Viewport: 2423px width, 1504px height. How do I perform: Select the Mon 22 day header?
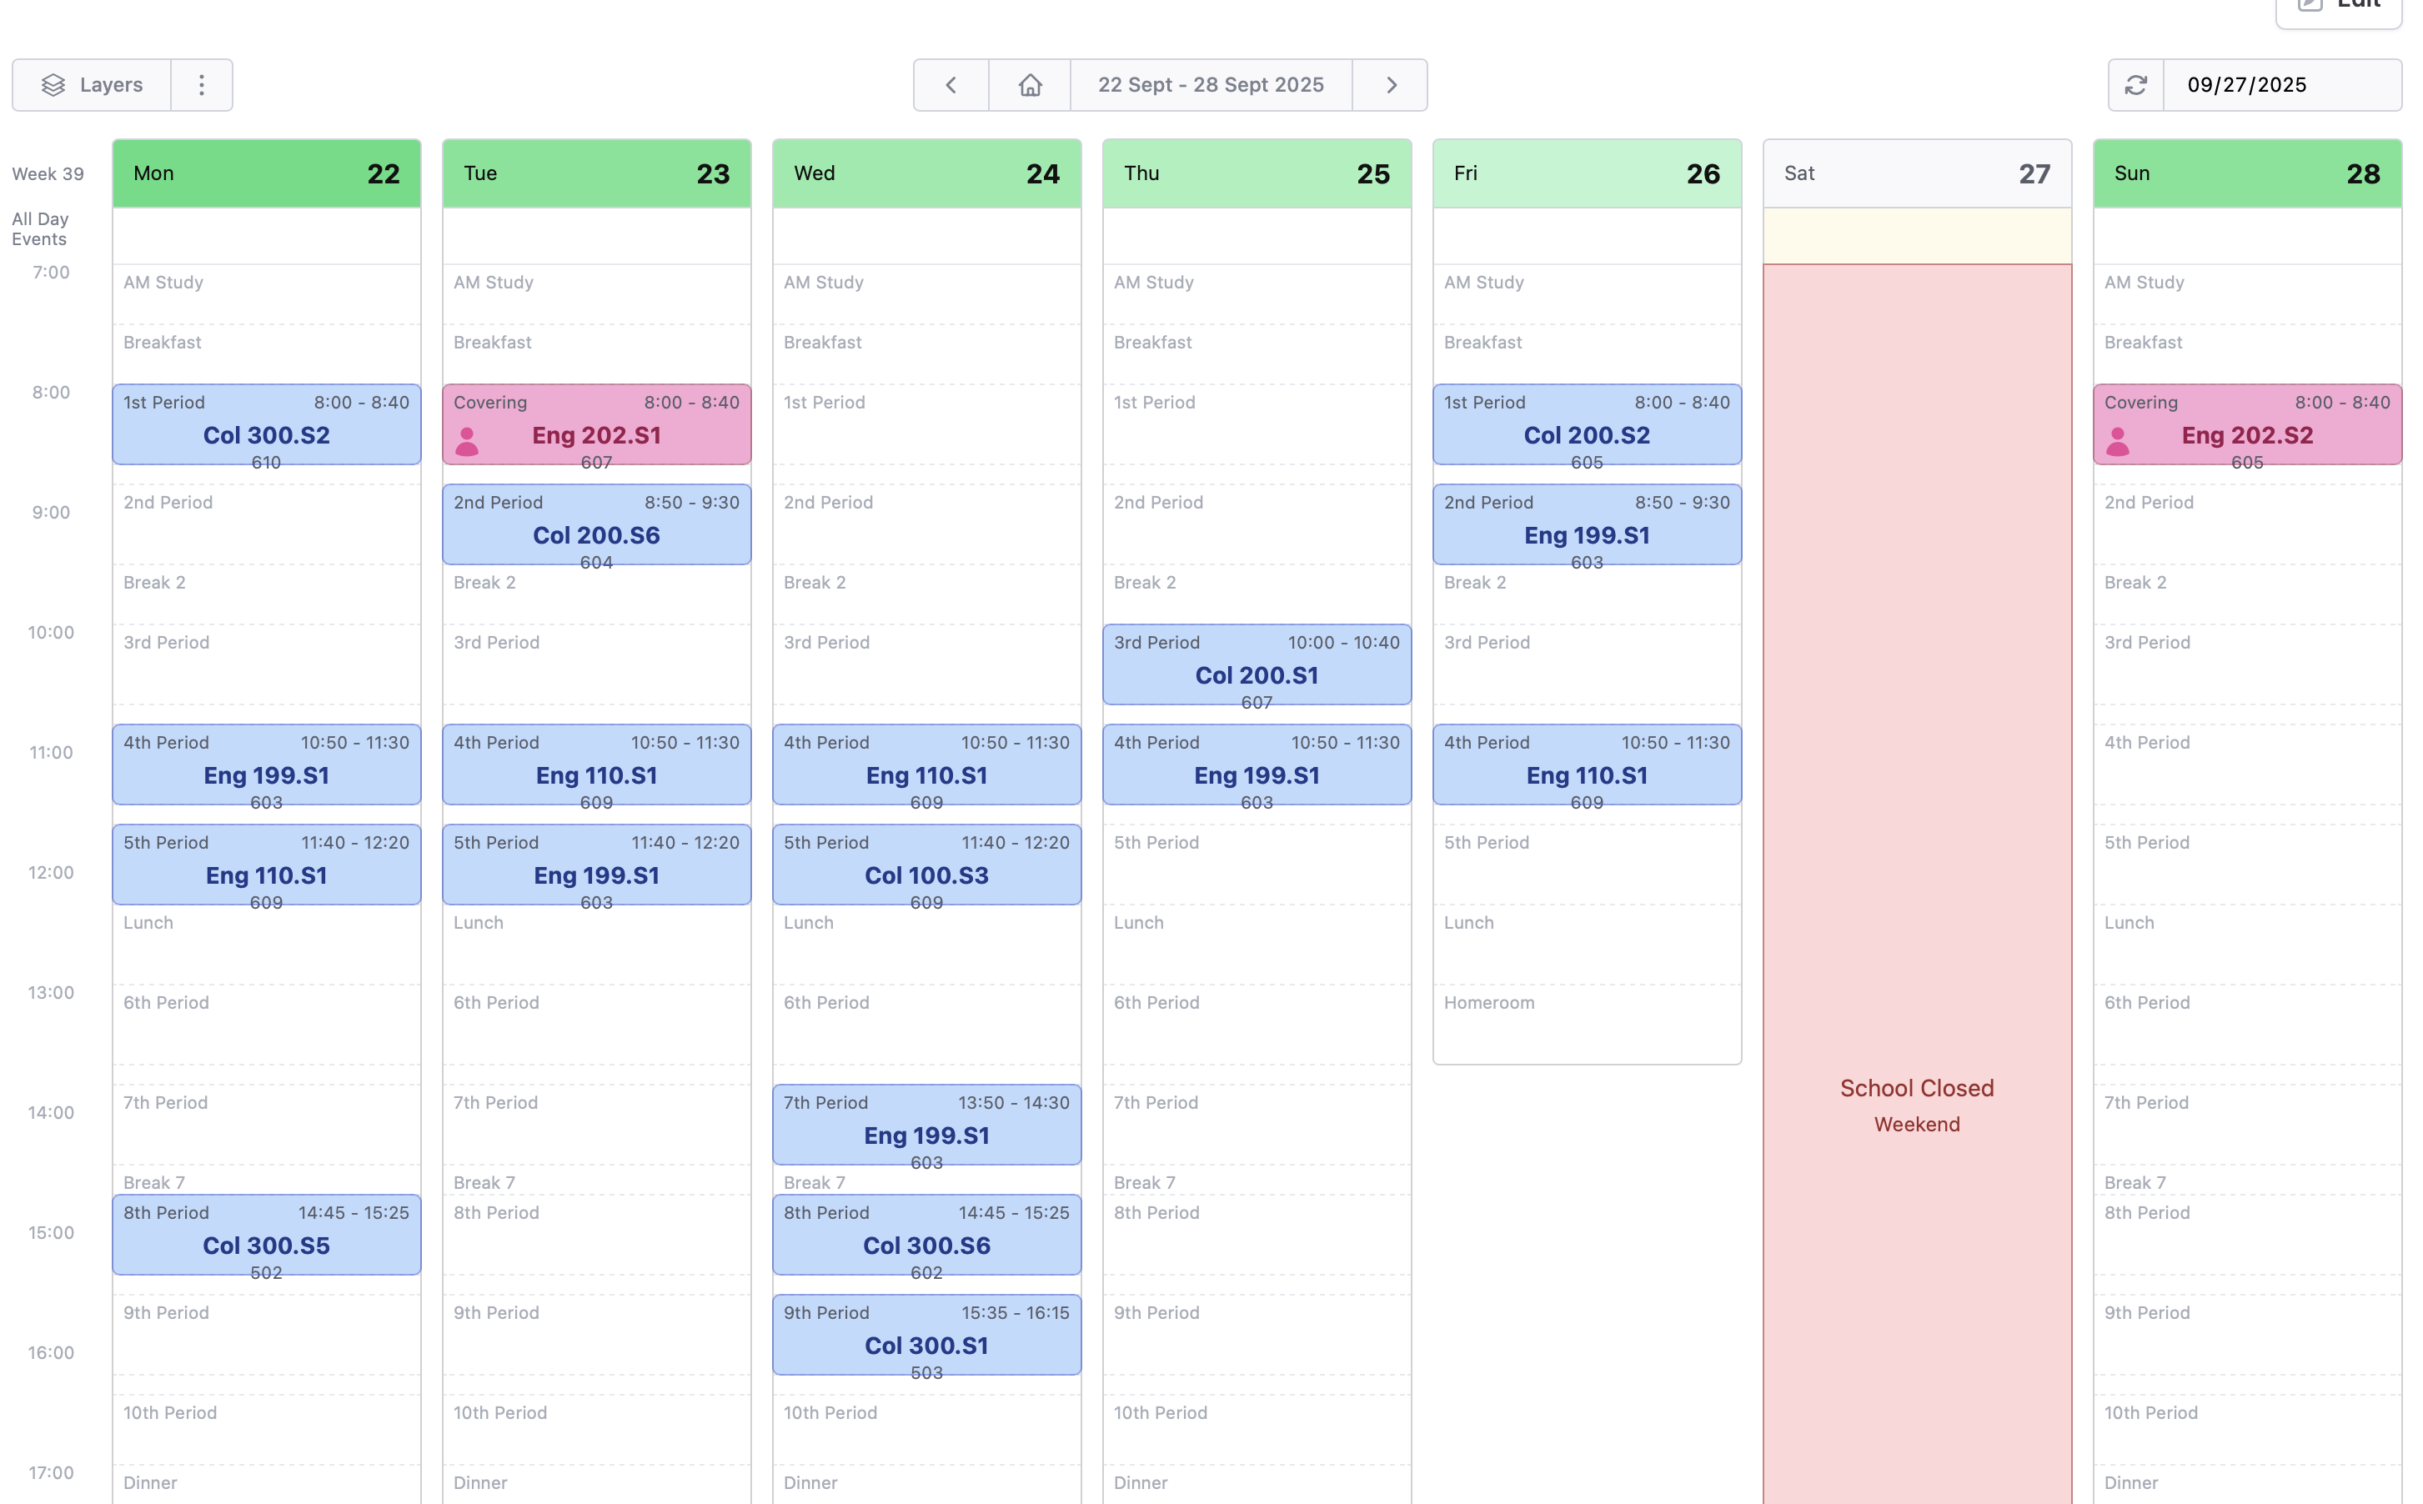tap(267, 174)
